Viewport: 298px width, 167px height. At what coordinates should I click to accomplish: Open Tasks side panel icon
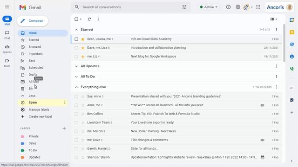(x=292, y=45)
